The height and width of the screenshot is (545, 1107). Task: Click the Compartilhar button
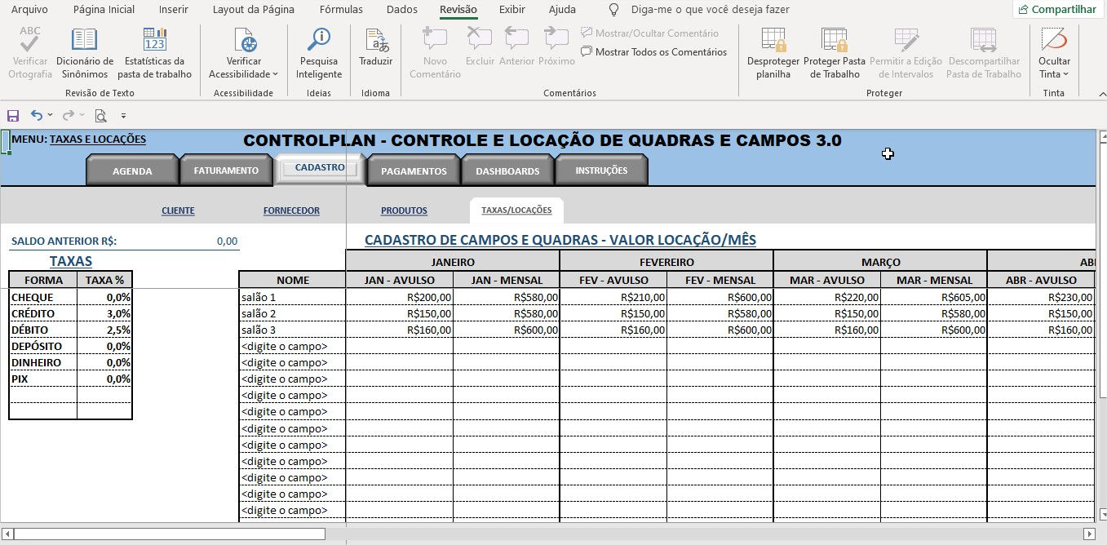coord(1057,9)
